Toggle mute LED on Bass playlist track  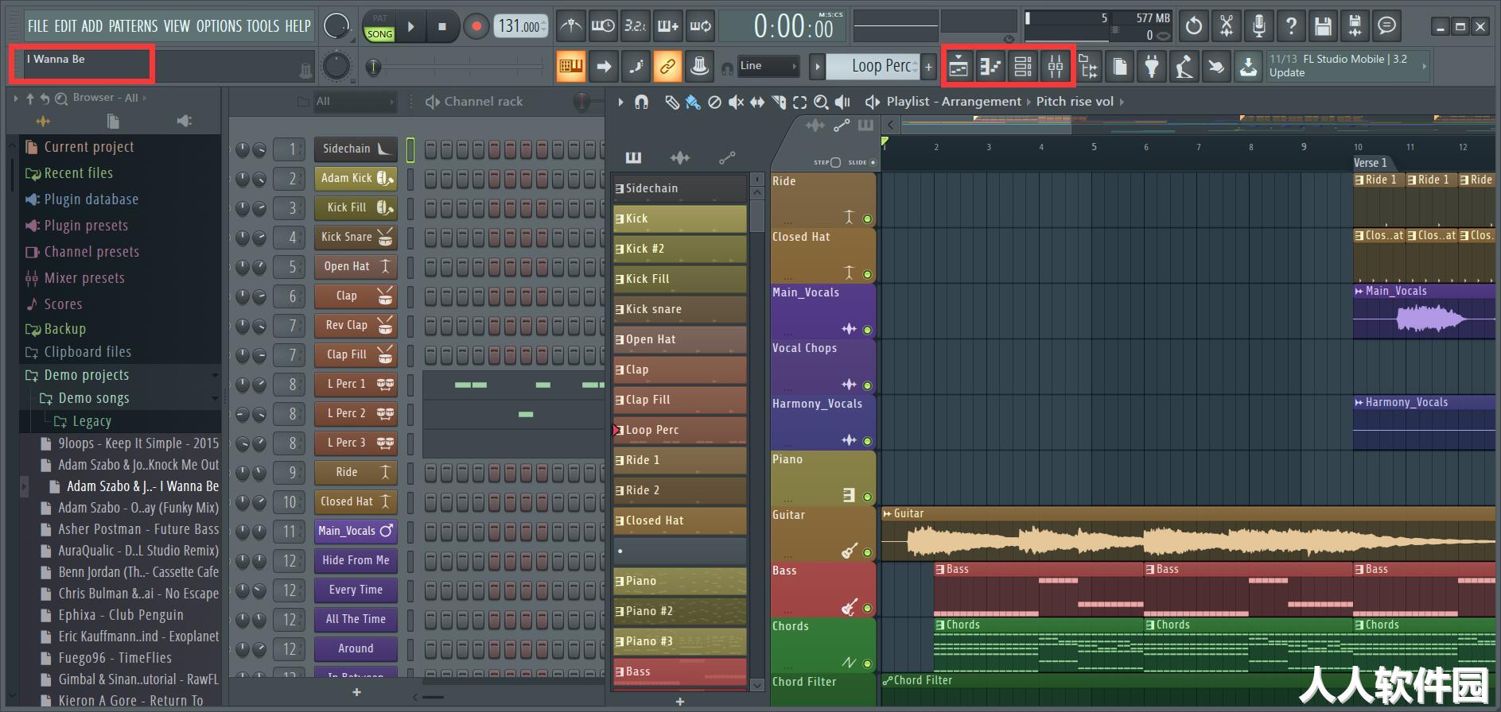(867, 608)
